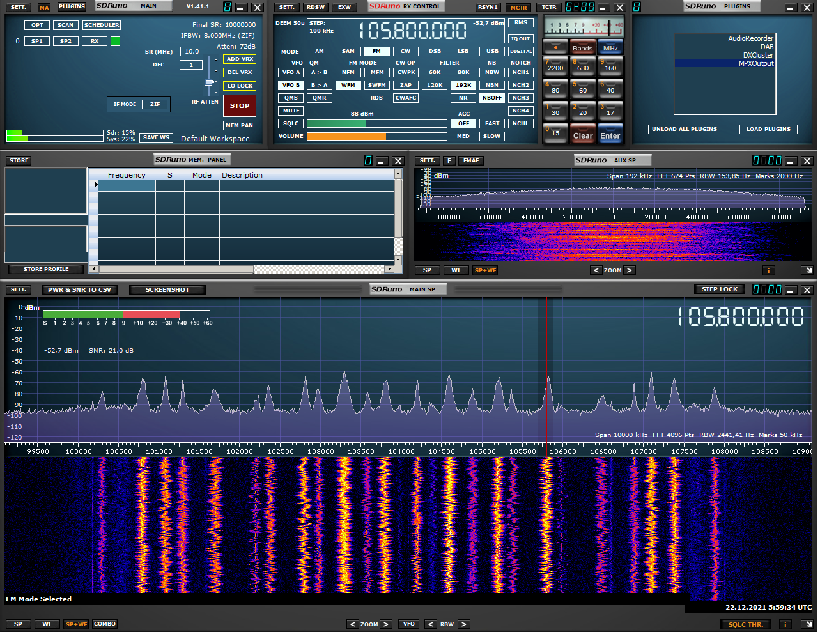
Task: Click STORE in Memory Panel
Action: [19, 160]
